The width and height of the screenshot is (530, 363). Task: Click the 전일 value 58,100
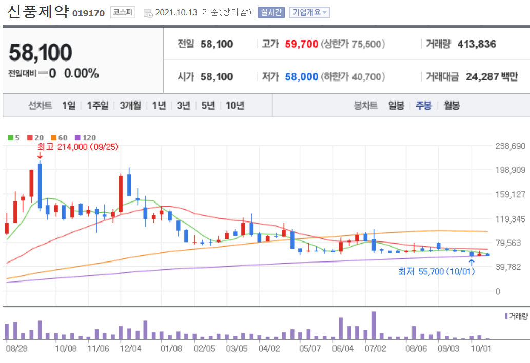(217, 44)
